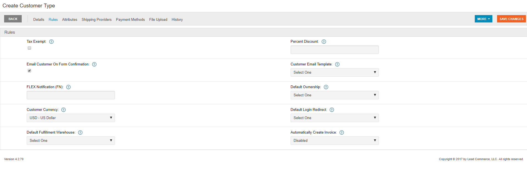The image size is (527, 173).
Task: Click help icon next to Customer Currency
Action: pyautogui.click(x=64, y=110)
